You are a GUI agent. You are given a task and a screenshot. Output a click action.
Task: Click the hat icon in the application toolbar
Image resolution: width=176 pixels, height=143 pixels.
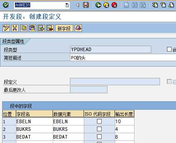point(78,28)
